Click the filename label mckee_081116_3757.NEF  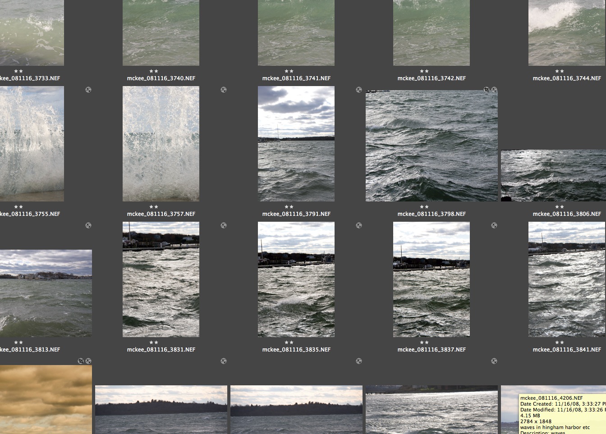pos(161,214)
